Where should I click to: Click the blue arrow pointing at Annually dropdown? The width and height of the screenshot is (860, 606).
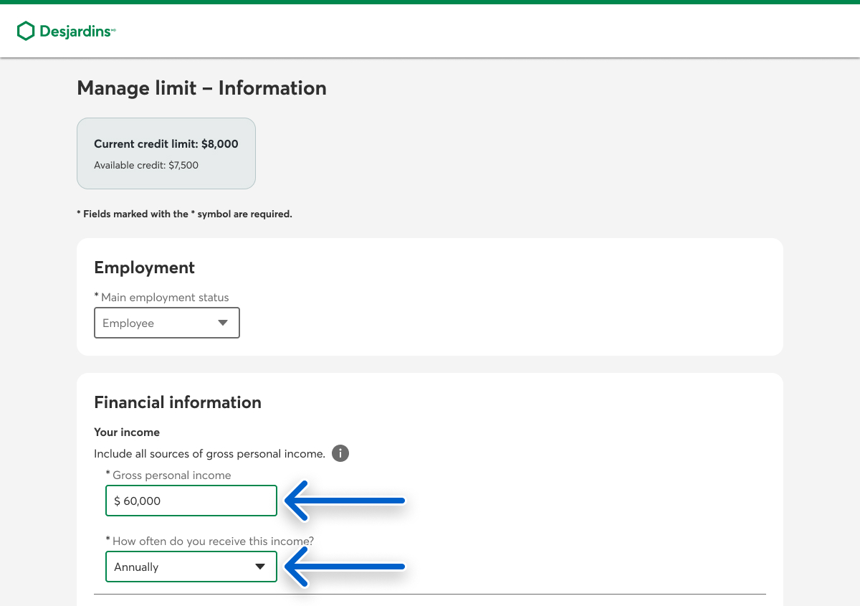346,567
